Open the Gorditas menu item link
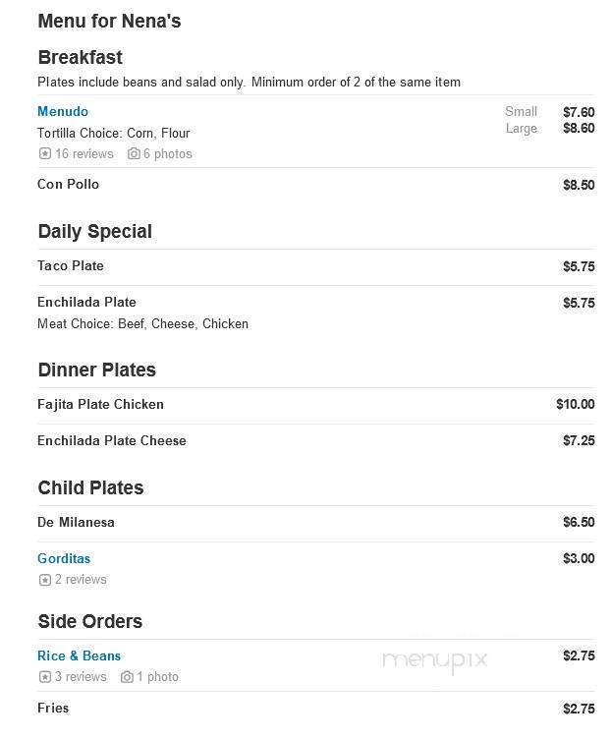611x741 pixels. coord(64,558)
